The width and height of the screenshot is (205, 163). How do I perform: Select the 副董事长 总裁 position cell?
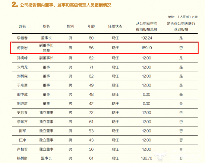coord(46,48)
